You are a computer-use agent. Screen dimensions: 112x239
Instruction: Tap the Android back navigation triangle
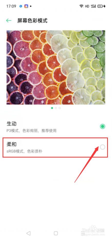click(28, 233)
